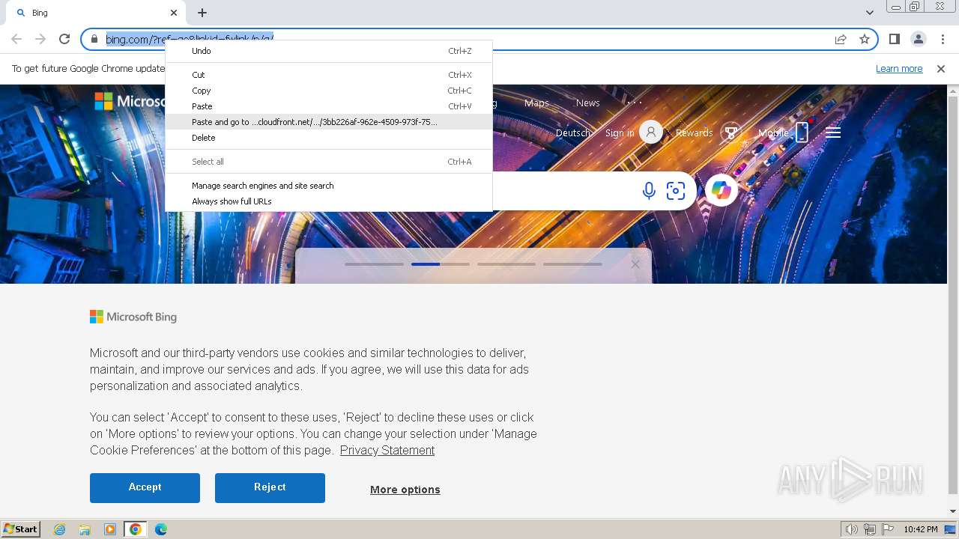Open Bing visual search camera icon
Screen dimensions: 959x539
click(676, 191)
